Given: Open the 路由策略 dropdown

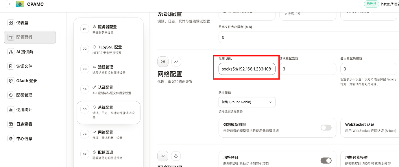Looking at the screenshot, I should pyautogui.click(x=247, y=102).
